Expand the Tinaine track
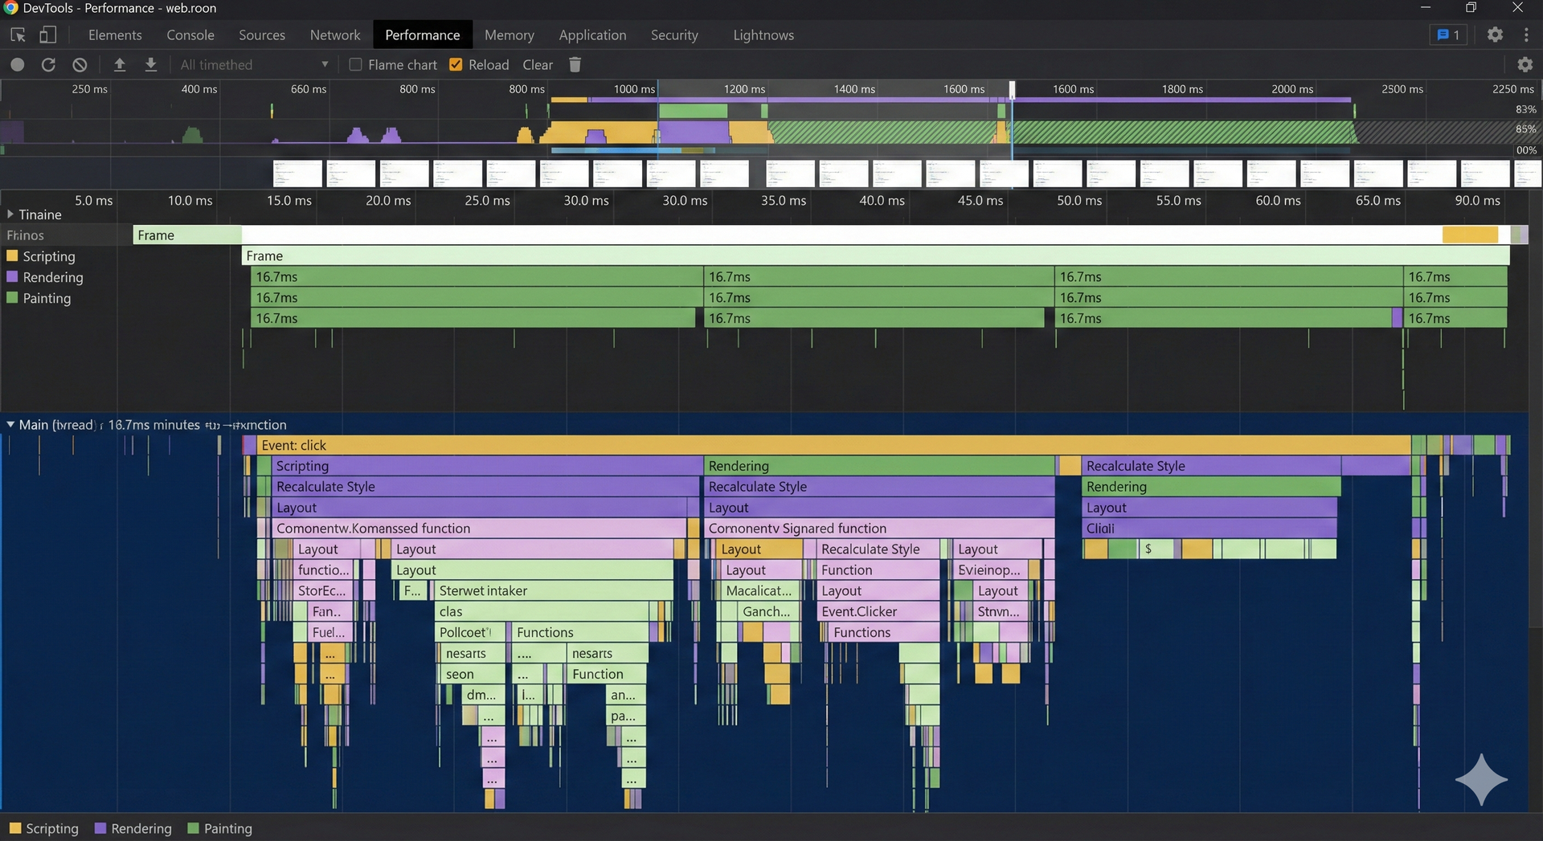Viewport: 1543px width, 841px height. click(10, 214)
